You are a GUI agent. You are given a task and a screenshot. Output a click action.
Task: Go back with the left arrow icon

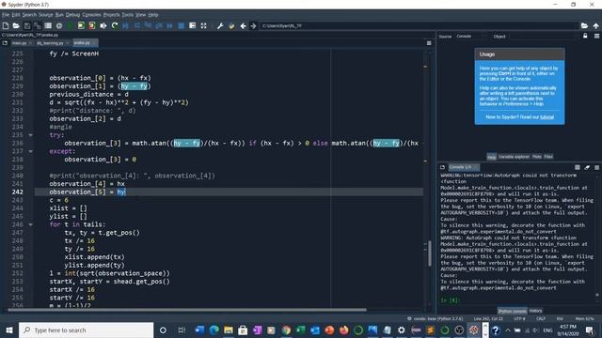[x=243, y=25]
